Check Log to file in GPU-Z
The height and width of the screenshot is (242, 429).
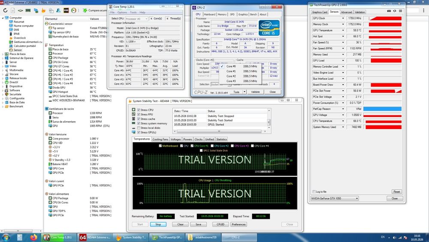(x=314, y=192)
